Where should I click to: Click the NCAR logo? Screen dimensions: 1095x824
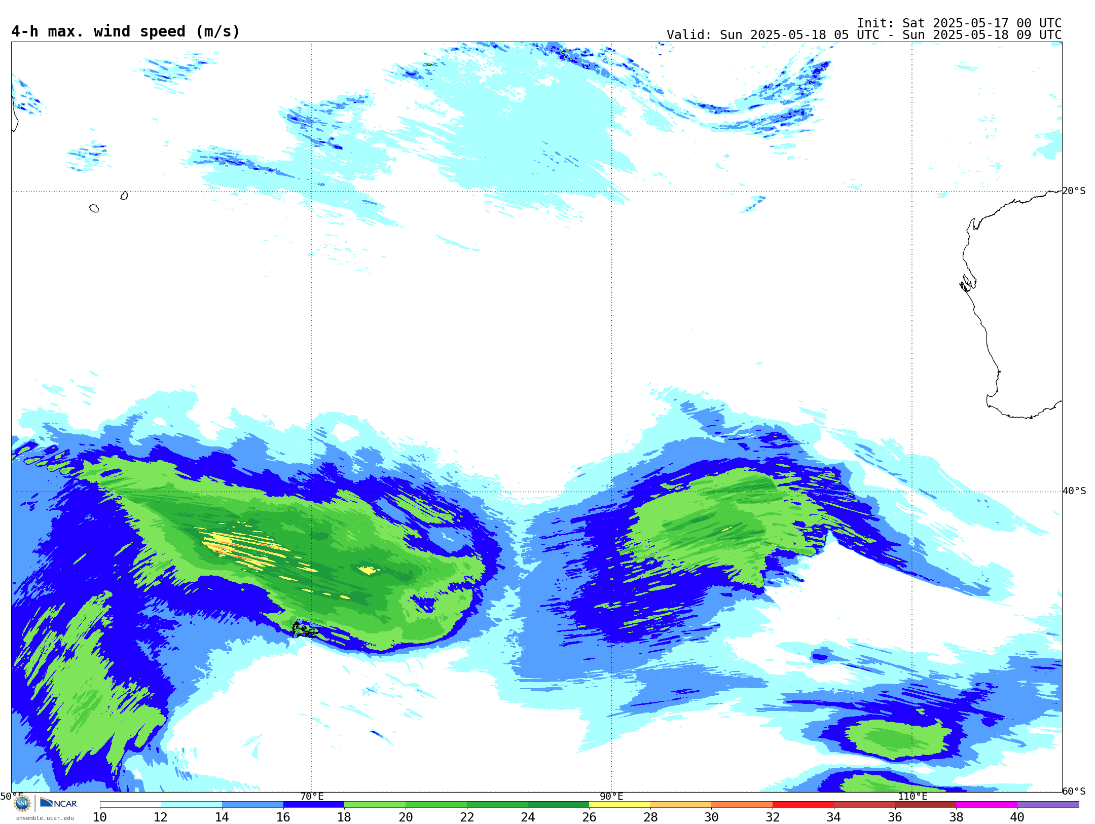[x=59, y=803]
